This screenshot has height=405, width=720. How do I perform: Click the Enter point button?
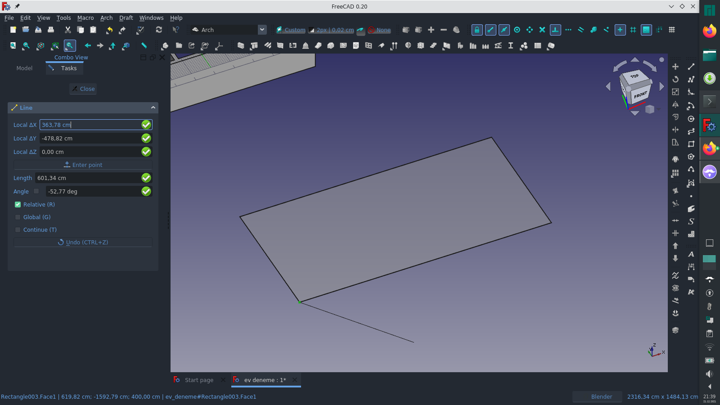(x=83, y=165)
